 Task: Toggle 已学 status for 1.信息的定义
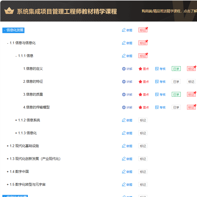click(176, 69)
